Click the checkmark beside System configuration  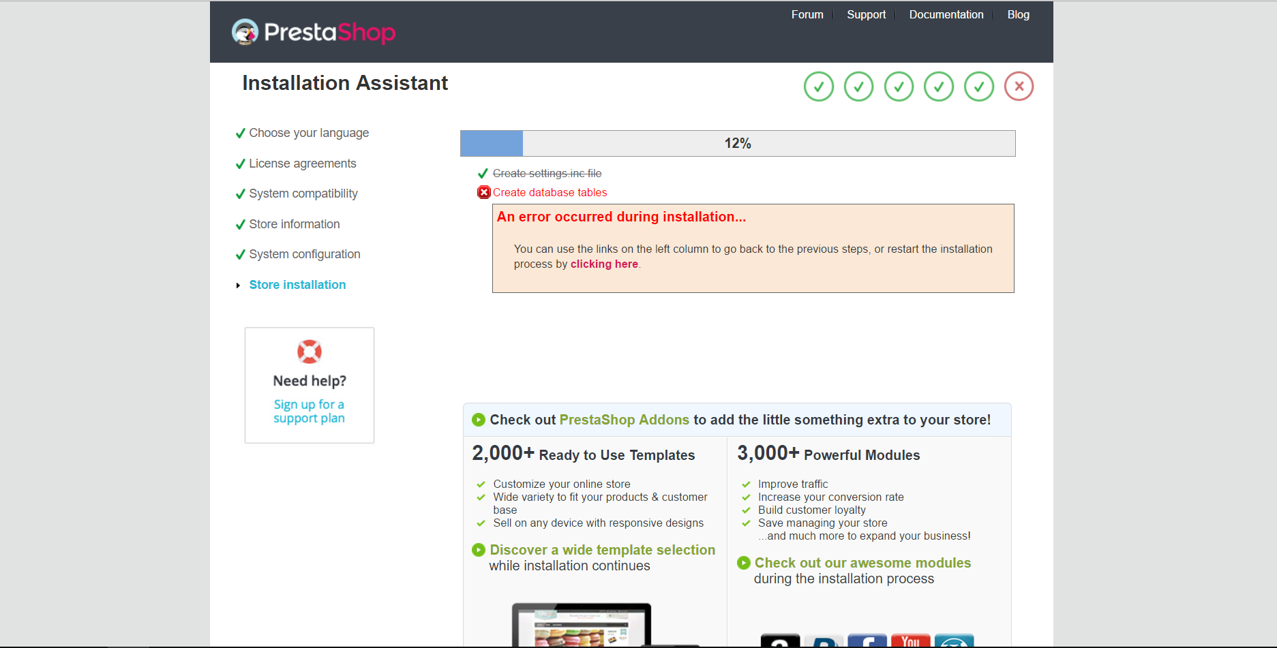tap(240, 255)
